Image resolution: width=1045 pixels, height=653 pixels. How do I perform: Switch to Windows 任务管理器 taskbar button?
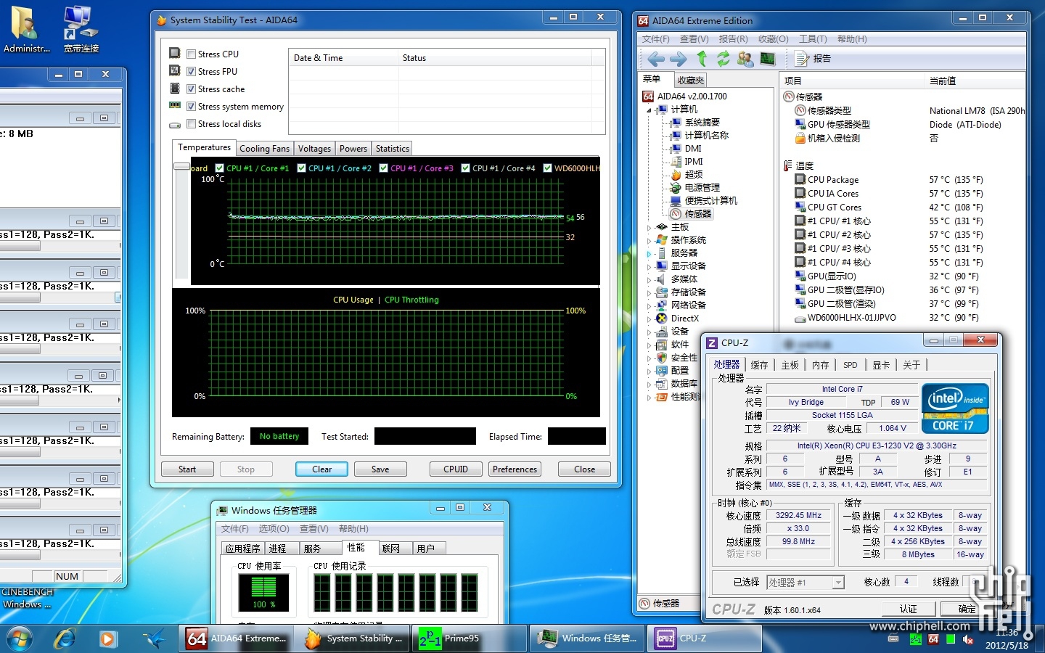tap(588, 638)
